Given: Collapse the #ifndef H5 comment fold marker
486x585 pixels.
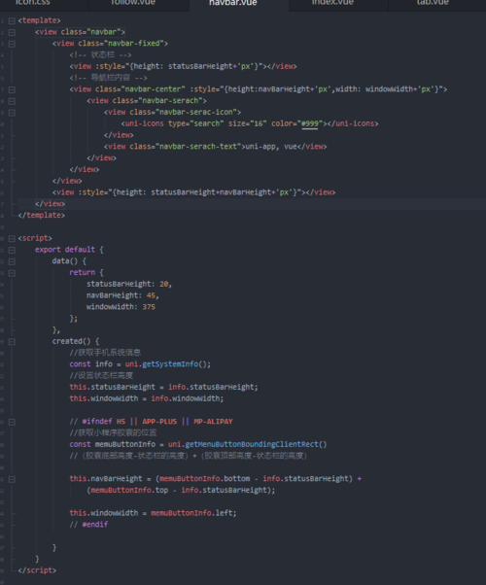Looking at the screenshot, I should [12, 422].
